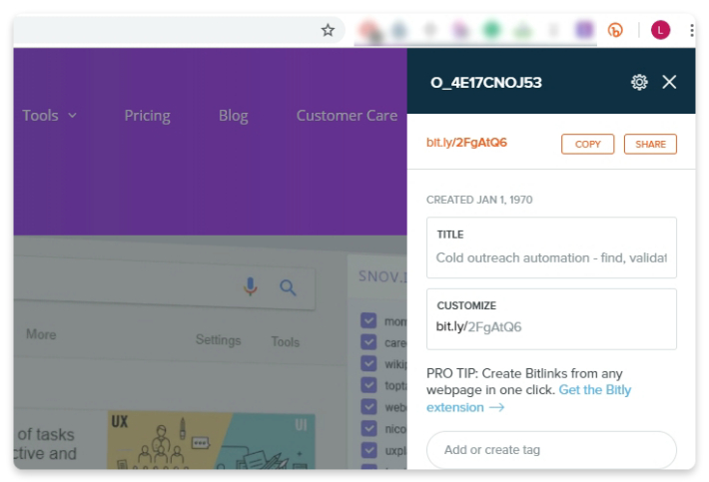
Task: Click the UX UI illustration thumbnail
Action: 211,439
